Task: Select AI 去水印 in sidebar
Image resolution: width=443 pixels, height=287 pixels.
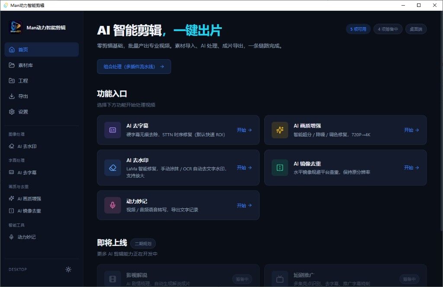Action: [42, 146]
